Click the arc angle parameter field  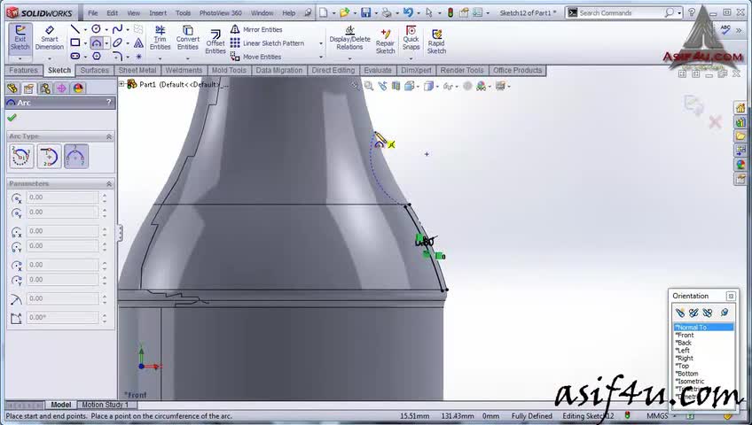(62, 317)
